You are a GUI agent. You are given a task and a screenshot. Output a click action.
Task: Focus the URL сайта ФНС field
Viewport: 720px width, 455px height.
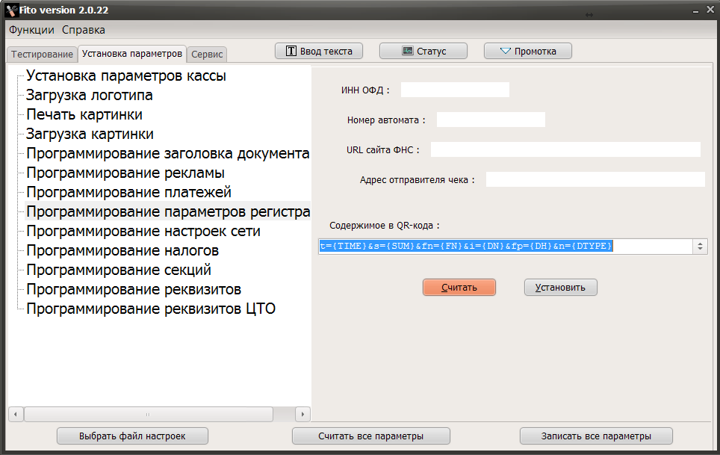click(x=565, y=149)
